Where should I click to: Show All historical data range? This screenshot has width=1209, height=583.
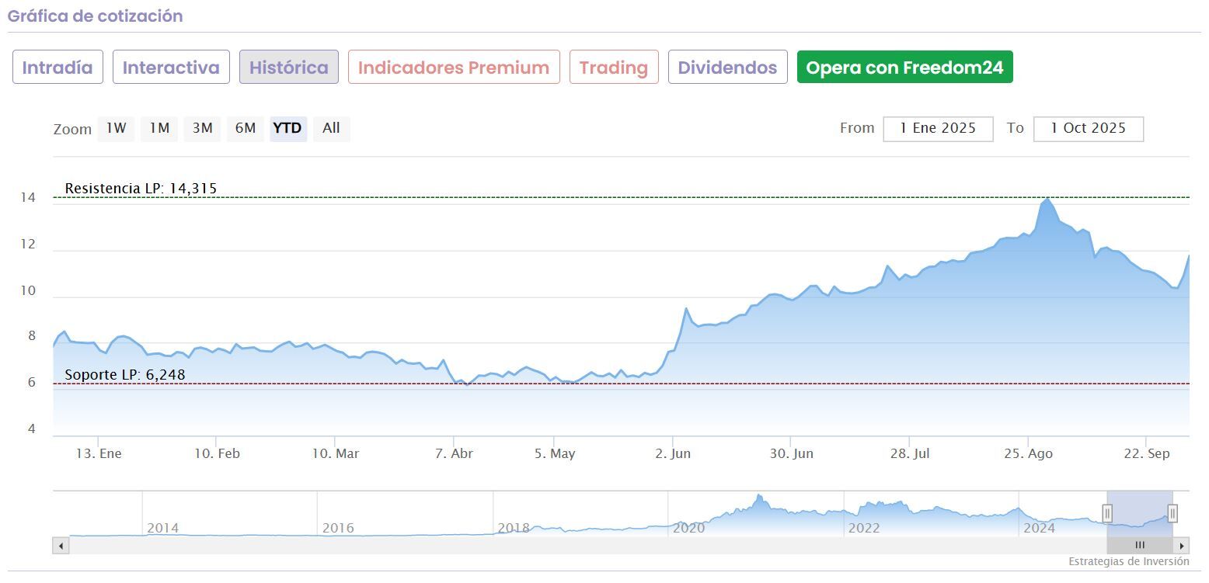coord(331,128)
